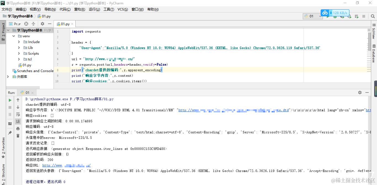Click the stop square in Run panel
The height and width of the screenshot is (185, 377).
point(10,107)
